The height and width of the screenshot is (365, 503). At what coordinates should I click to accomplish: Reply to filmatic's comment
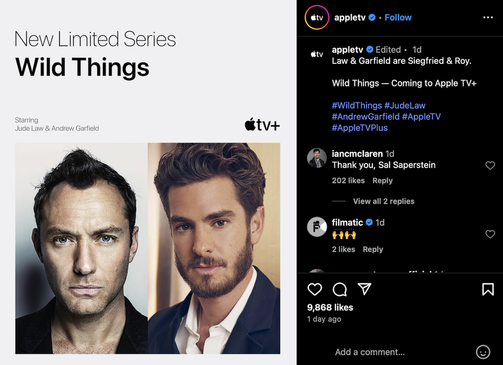(x=373, y=249)
